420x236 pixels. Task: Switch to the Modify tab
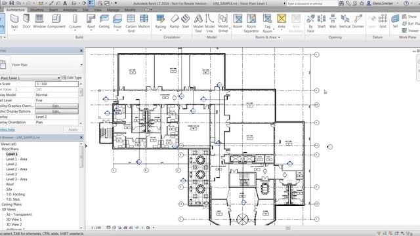coord(130,10)
